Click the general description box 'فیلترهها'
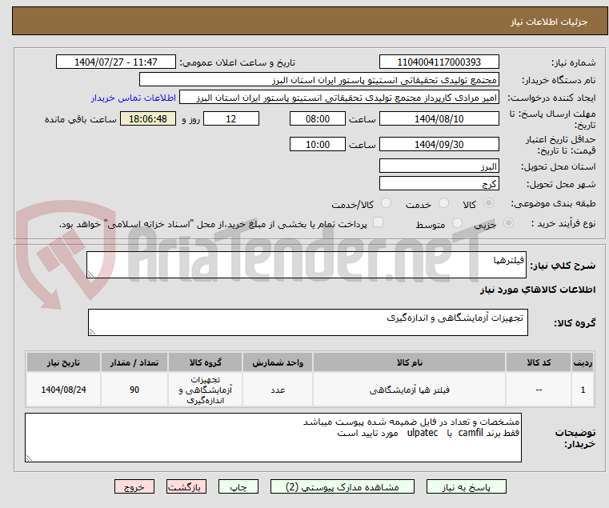Image resolution: width=609 pixels, height=508 pixels. [307, 265]
